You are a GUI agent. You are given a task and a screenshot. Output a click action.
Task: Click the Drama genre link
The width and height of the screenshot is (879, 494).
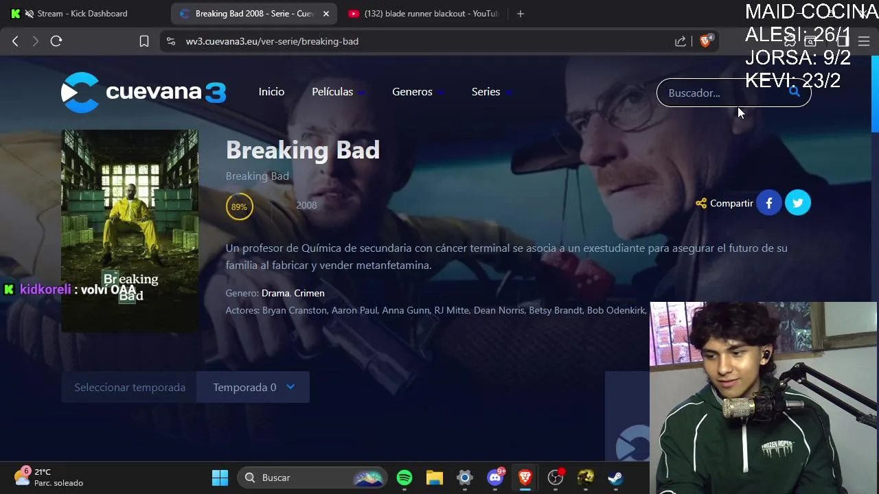coord(275,293)
